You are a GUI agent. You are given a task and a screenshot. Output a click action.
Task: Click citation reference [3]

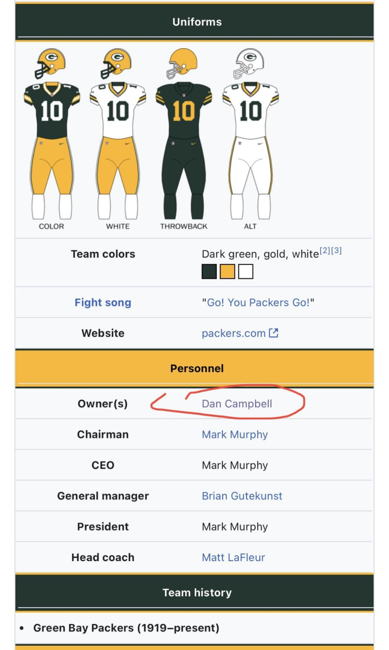pyautogui.click(x=336, y=251)
